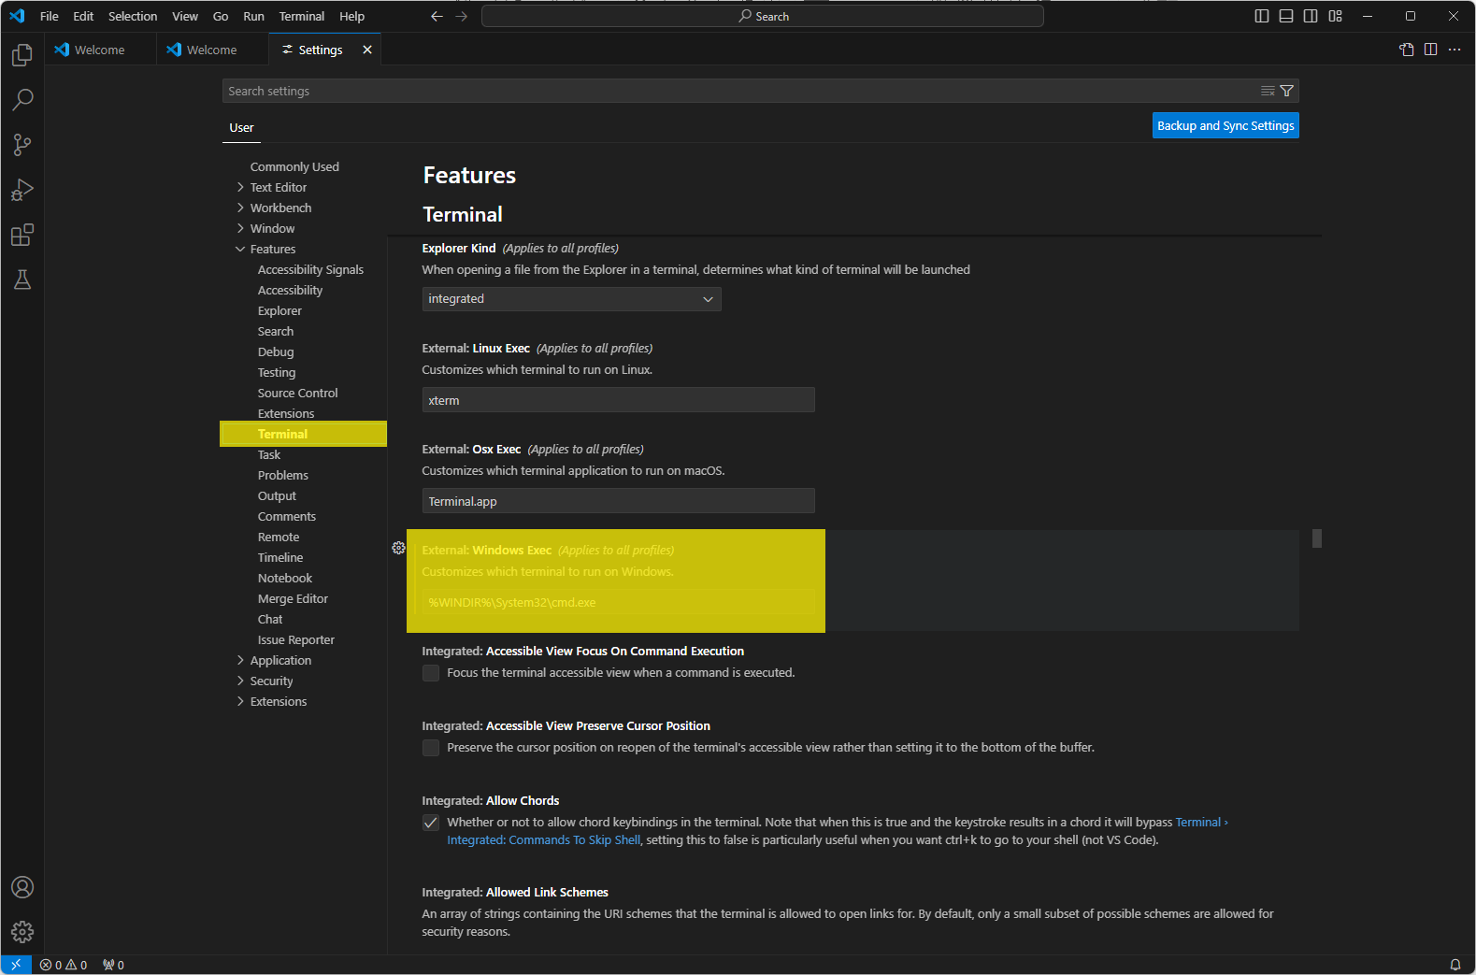Image resolution: width=1476 pixels, height=975 pixels.
Task: Open the Terminal menu
Action: 302,16
